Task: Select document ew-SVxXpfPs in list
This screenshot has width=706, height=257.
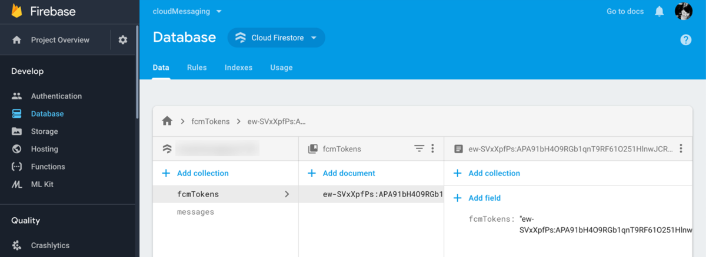Action: [x=371, y=194]
